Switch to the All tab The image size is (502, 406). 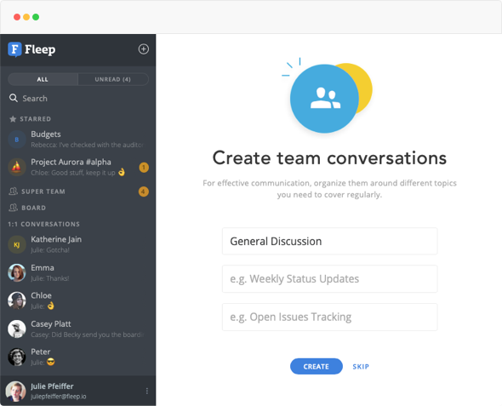(x=43, y=79)
